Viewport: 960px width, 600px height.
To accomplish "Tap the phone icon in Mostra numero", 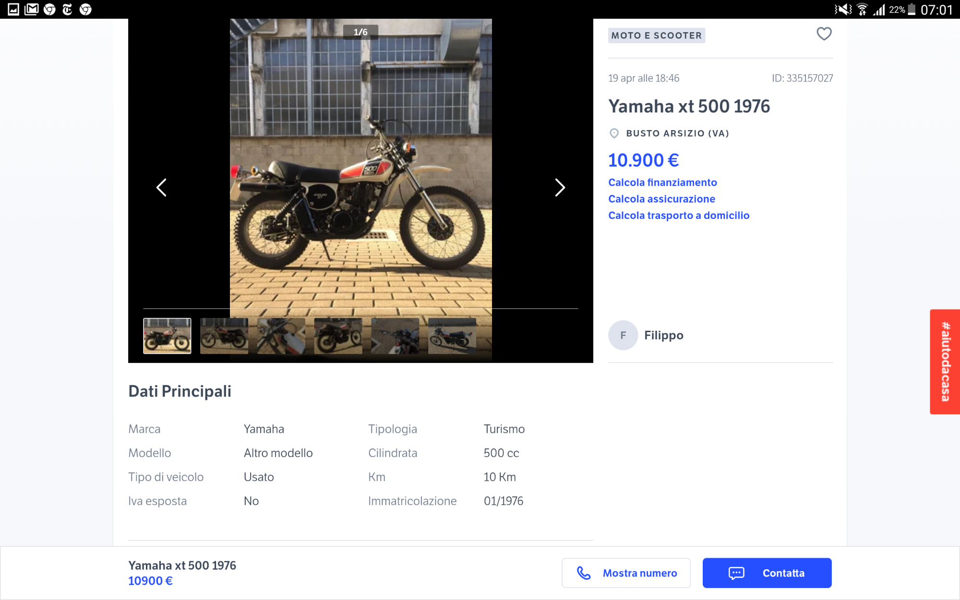I will click(584, 573).
